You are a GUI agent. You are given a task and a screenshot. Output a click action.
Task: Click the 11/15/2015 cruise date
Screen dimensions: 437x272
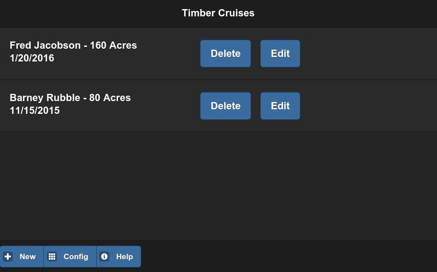35,111
